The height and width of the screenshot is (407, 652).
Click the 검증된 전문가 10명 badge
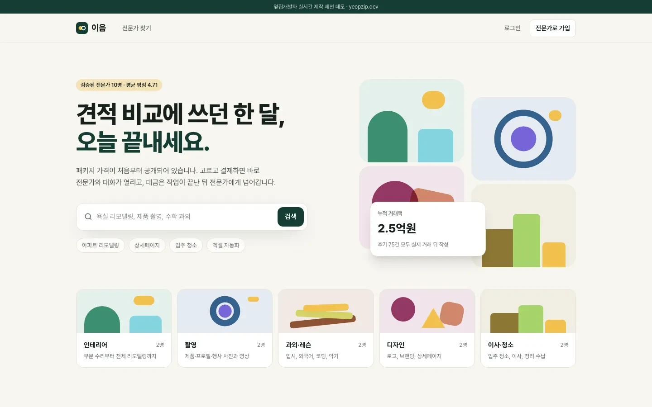point(119,85)
